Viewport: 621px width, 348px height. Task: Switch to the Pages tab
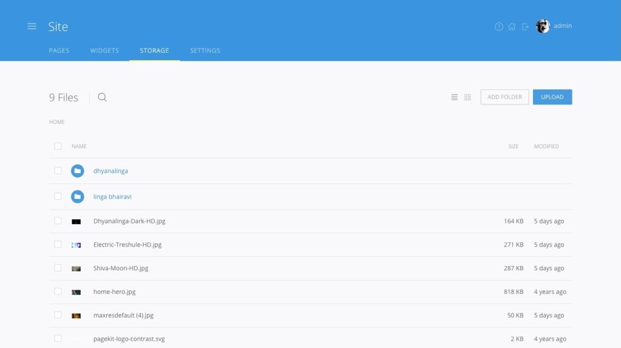(59, 50)
